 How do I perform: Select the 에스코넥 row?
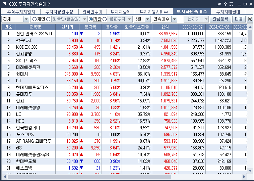point(124,168)
